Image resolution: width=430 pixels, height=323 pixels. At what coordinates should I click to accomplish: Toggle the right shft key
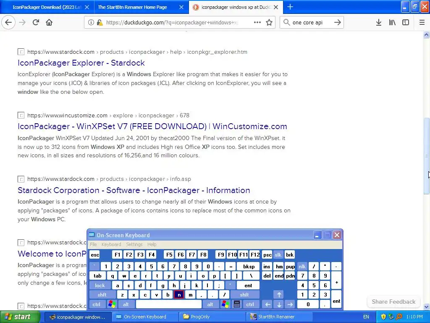tap(245, 295)
